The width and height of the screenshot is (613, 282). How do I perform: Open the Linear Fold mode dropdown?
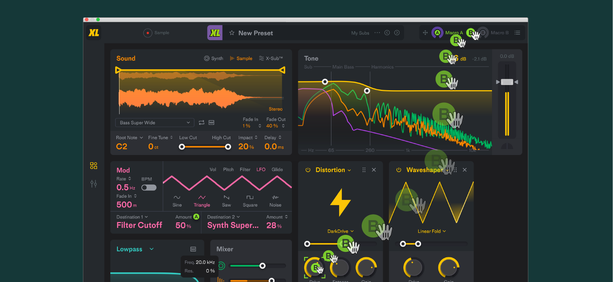click(432, 231)
